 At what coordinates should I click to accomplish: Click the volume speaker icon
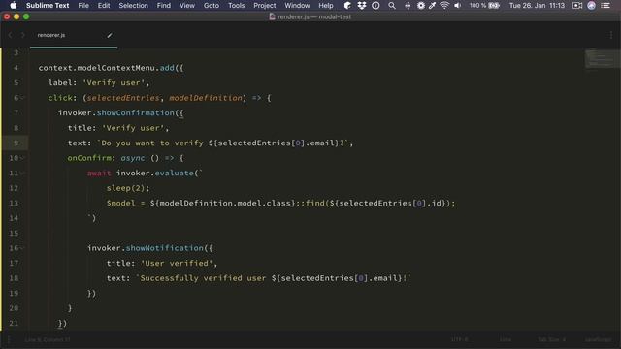[x=457, y=6]
